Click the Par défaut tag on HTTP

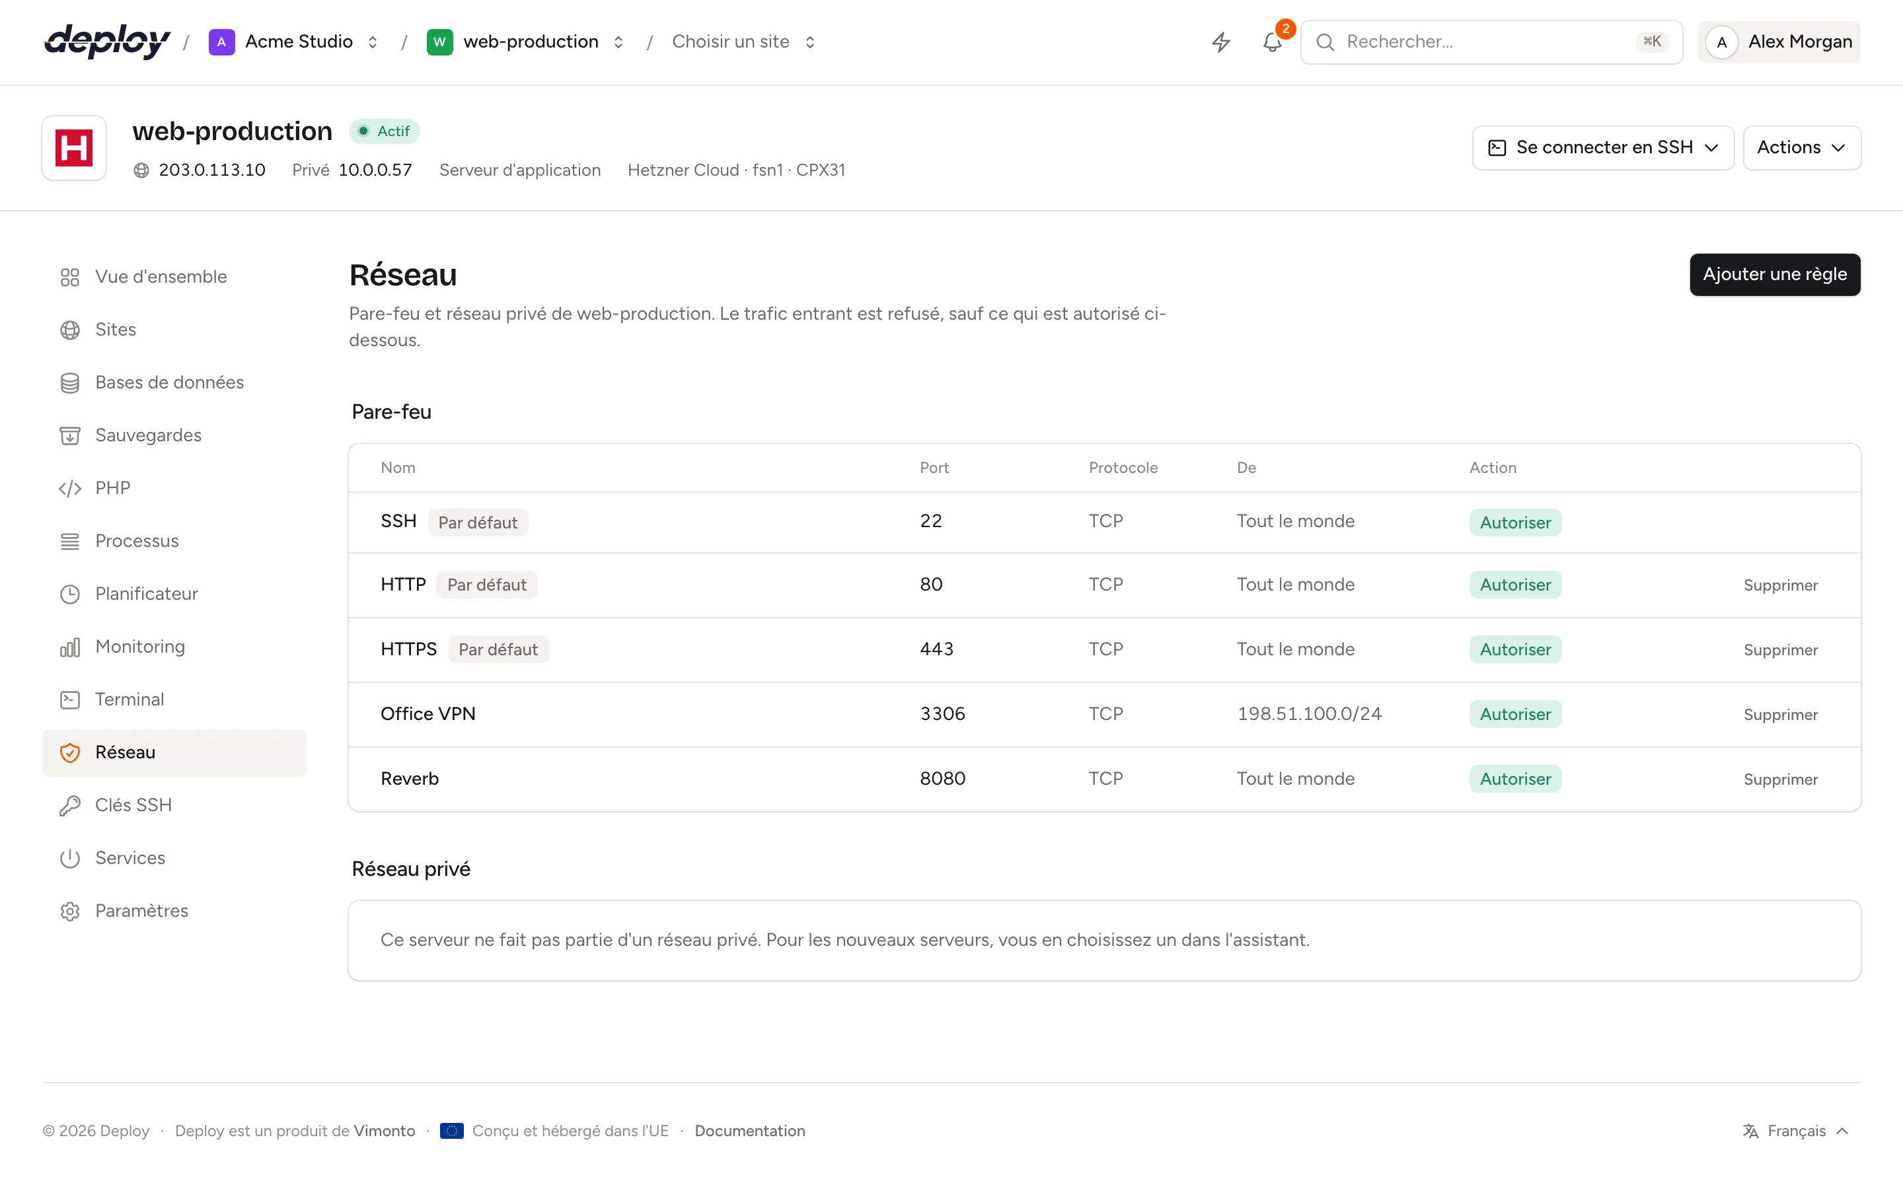tap(487, 585)
